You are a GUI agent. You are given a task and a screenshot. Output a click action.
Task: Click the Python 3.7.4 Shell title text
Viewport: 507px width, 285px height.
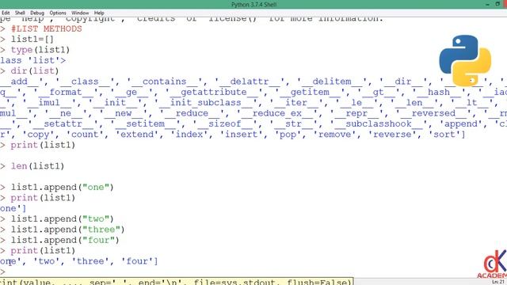click(x=253, y=5)
